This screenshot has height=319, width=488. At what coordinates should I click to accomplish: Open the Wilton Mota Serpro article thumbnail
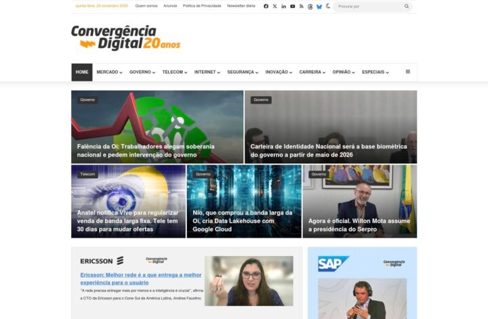(x=359, y=201)
